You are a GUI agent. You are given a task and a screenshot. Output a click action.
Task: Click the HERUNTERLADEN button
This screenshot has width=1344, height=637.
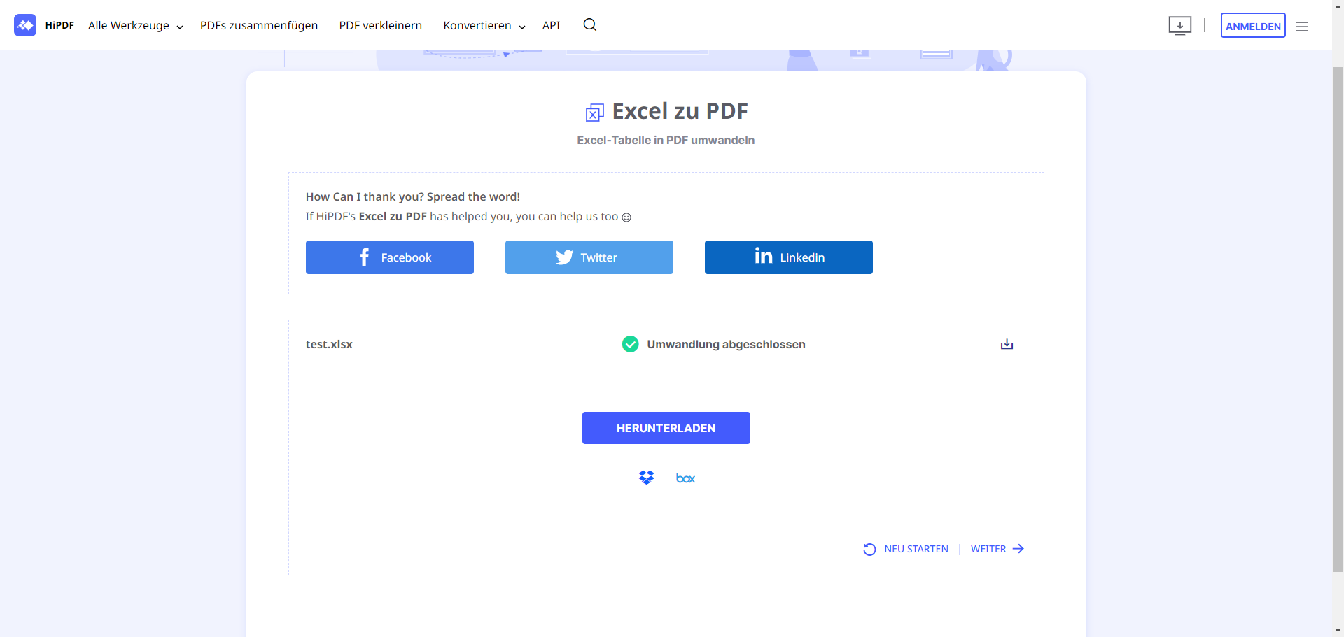[x=666, y=428]
